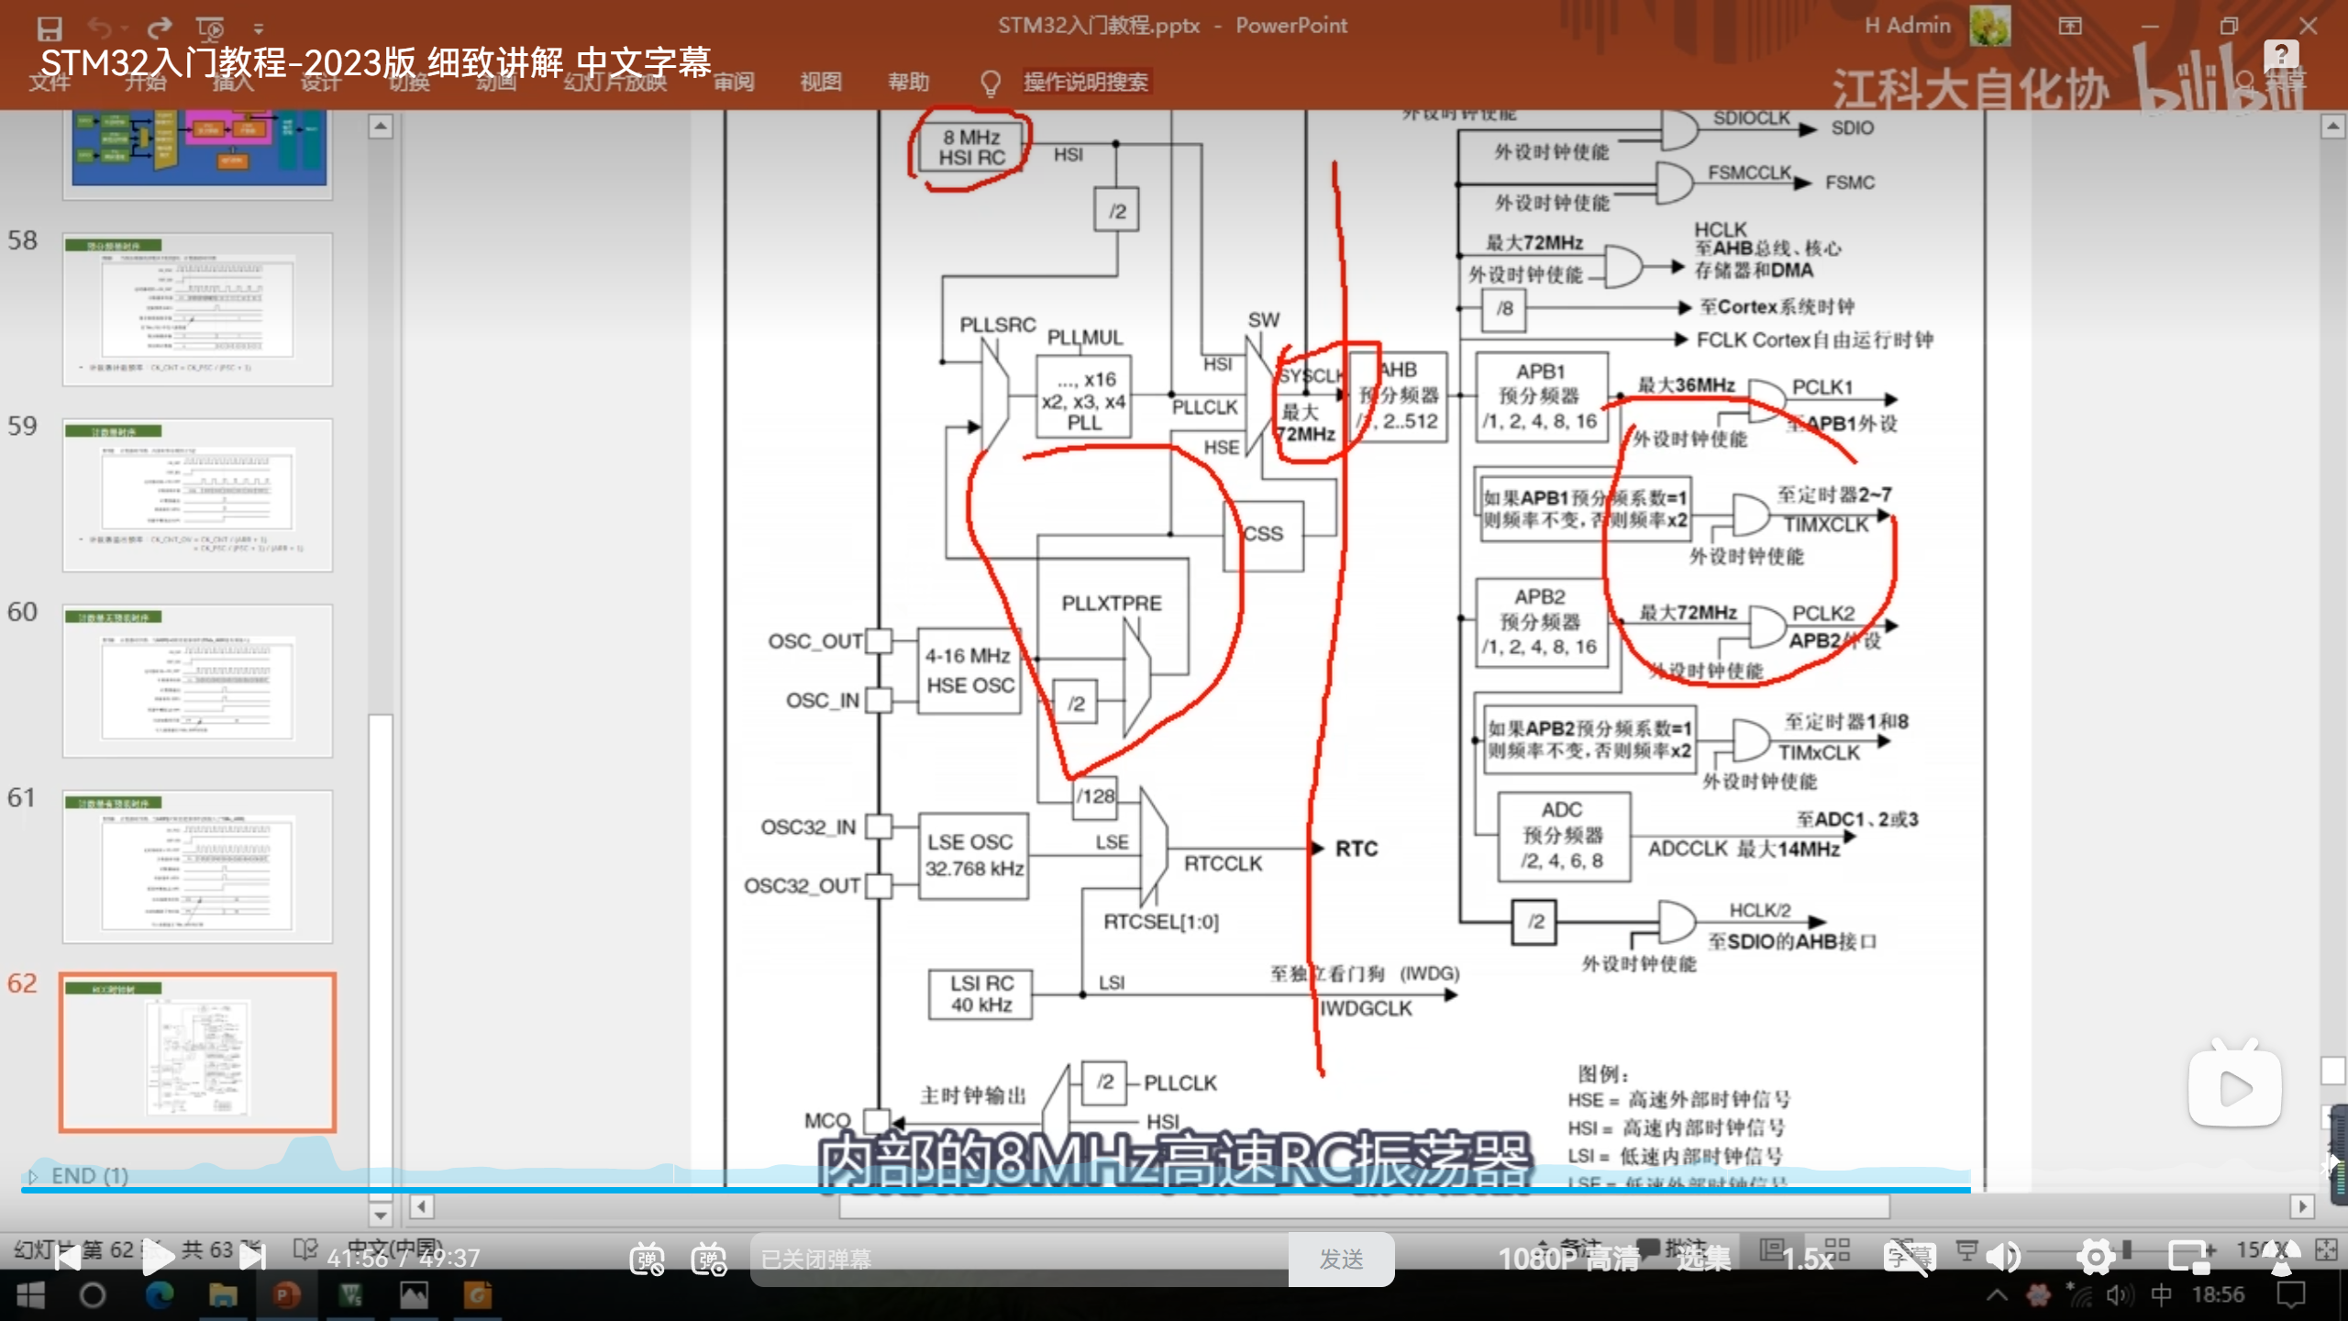Click the bilibili TV play overlay icon
The image size is (2348, 1321).
(x=2234, y=1088)
